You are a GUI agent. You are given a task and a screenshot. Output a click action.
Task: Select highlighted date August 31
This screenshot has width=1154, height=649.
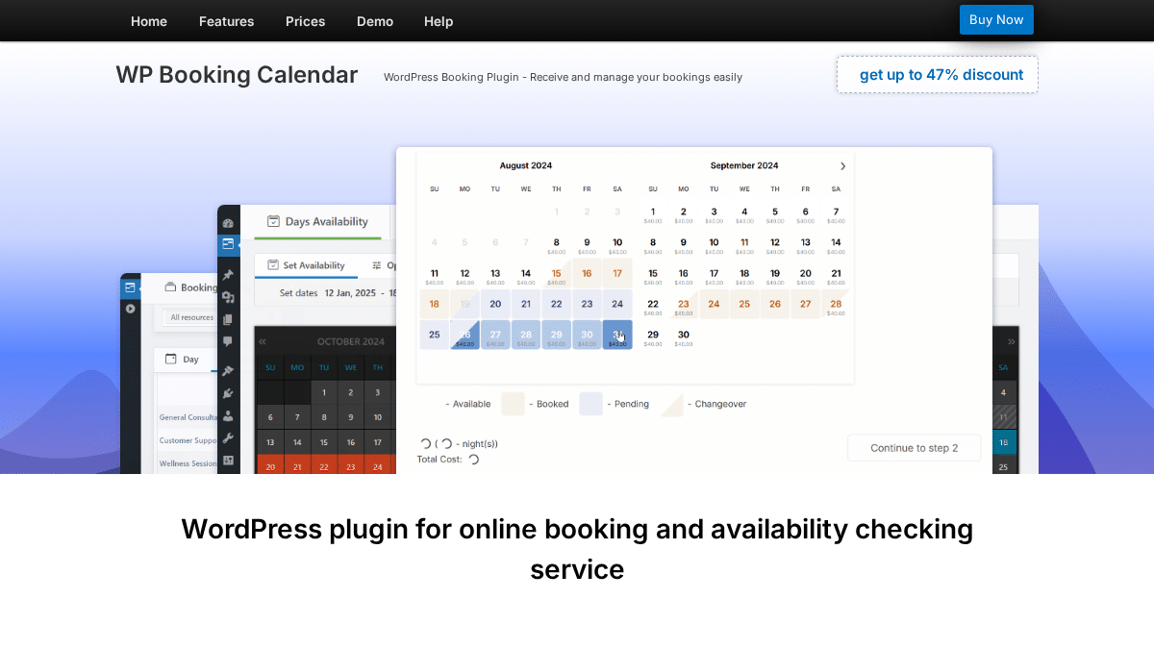[617, 335]
